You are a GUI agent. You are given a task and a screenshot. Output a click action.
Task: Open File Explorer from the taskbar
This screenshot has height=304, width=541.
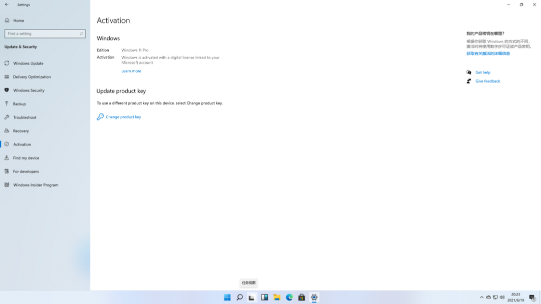tap(277, 297)
